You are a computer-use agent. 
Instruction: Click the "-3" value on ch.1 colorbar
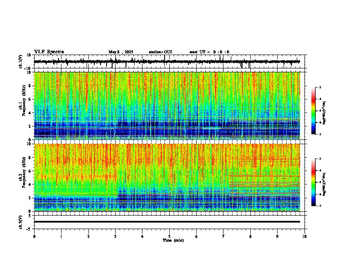tap(320, 87)
